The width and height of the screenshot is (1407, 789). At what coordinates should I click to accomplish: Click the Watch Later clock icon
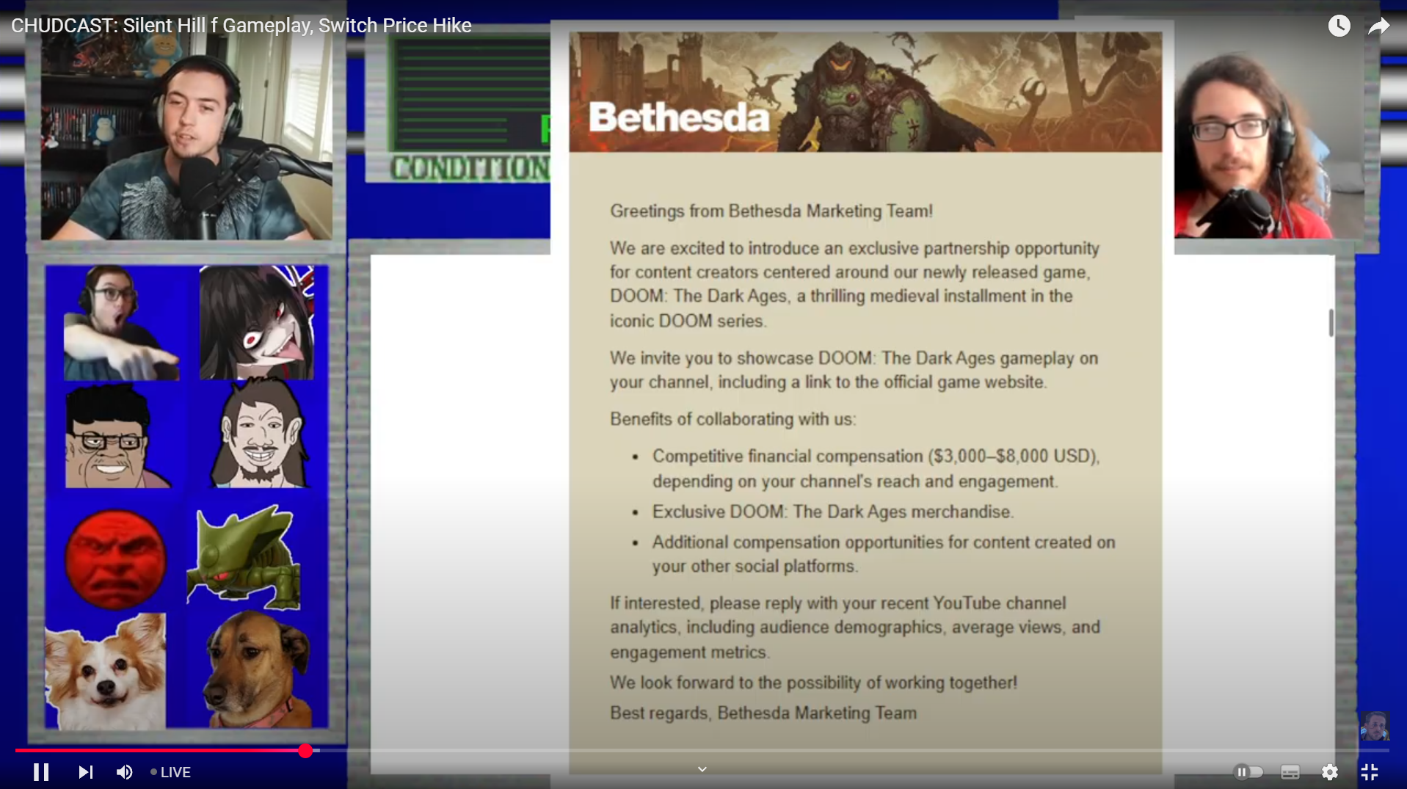tap(1339, 26)
